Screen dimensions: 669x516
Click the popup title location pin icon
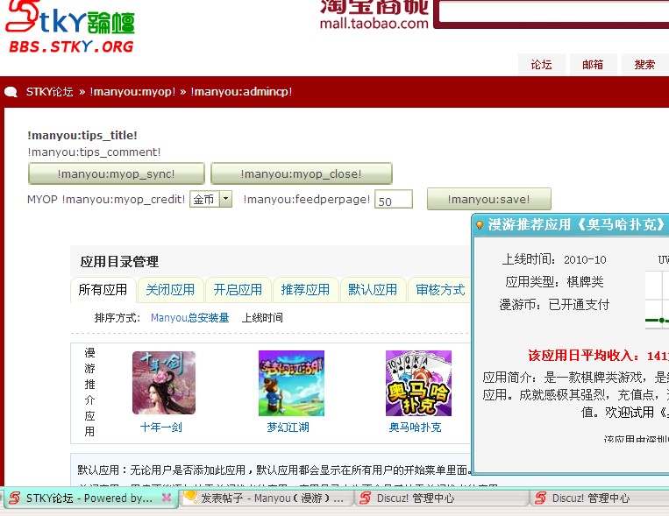(480, 225)
